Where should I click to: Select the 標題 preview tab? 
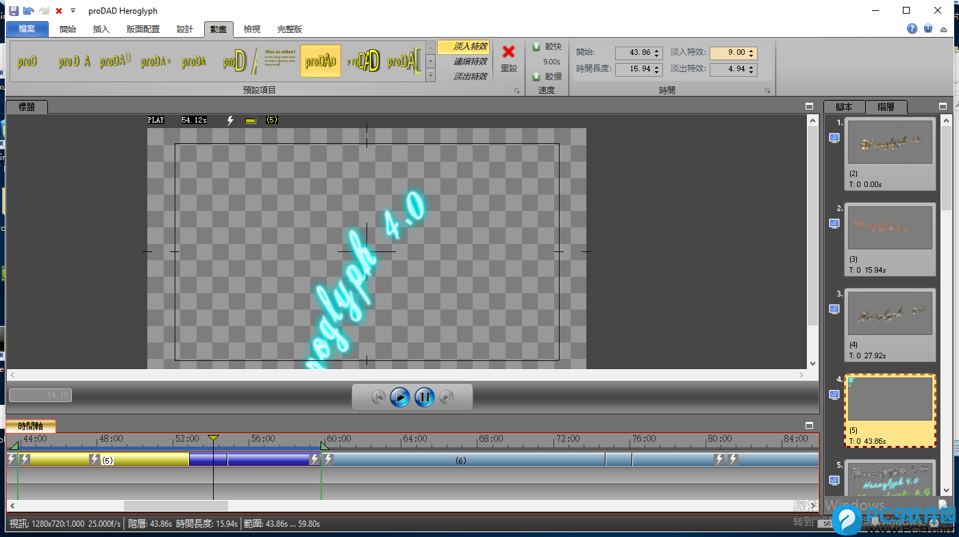(x=27, y=107)
